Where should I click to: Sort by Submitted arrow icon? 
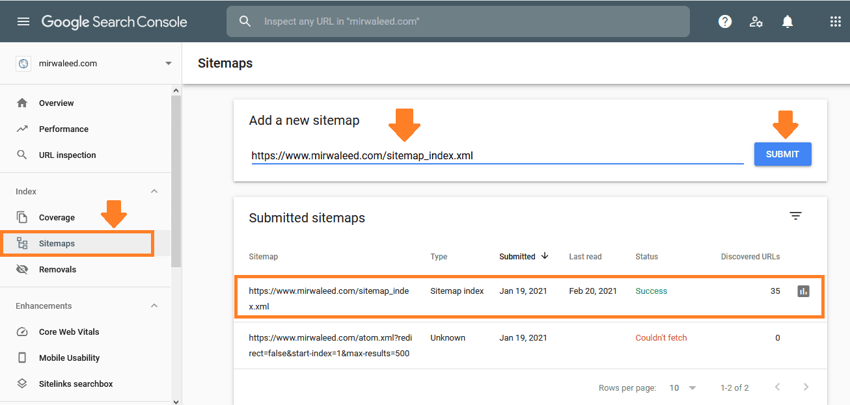(545, 256)
